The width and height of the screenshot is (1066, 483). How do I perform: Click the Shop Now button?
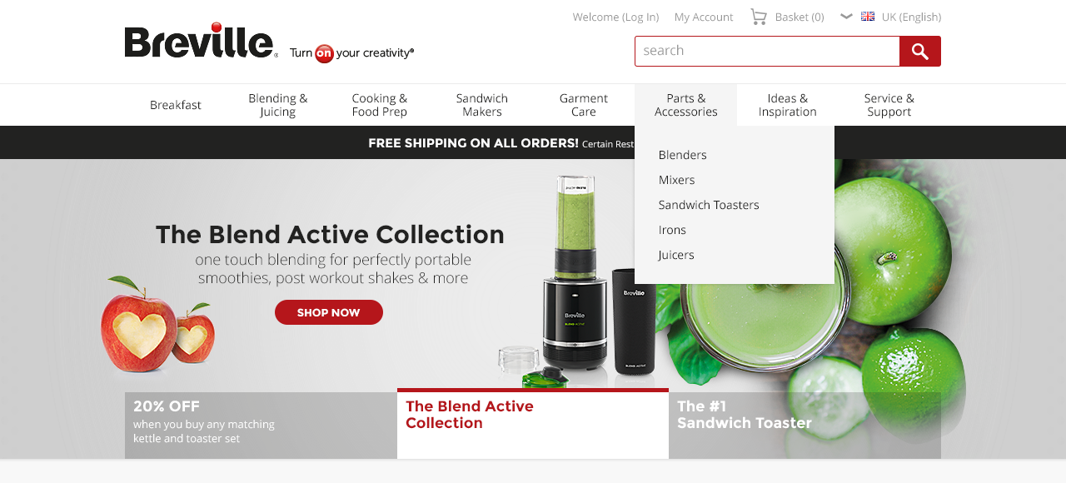coord(329,312)
